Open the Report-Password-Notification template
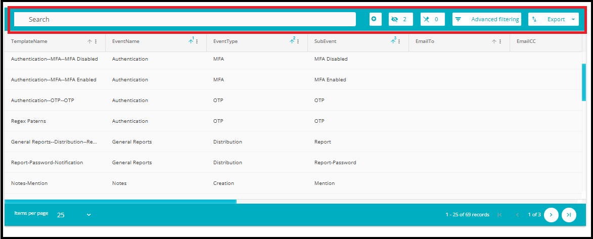Image resolution: width=593 pixels, height=239 pixels. click(47, 163)
